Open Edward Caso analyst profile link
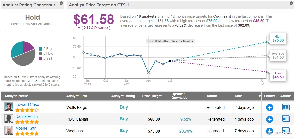 click(27, 104)
